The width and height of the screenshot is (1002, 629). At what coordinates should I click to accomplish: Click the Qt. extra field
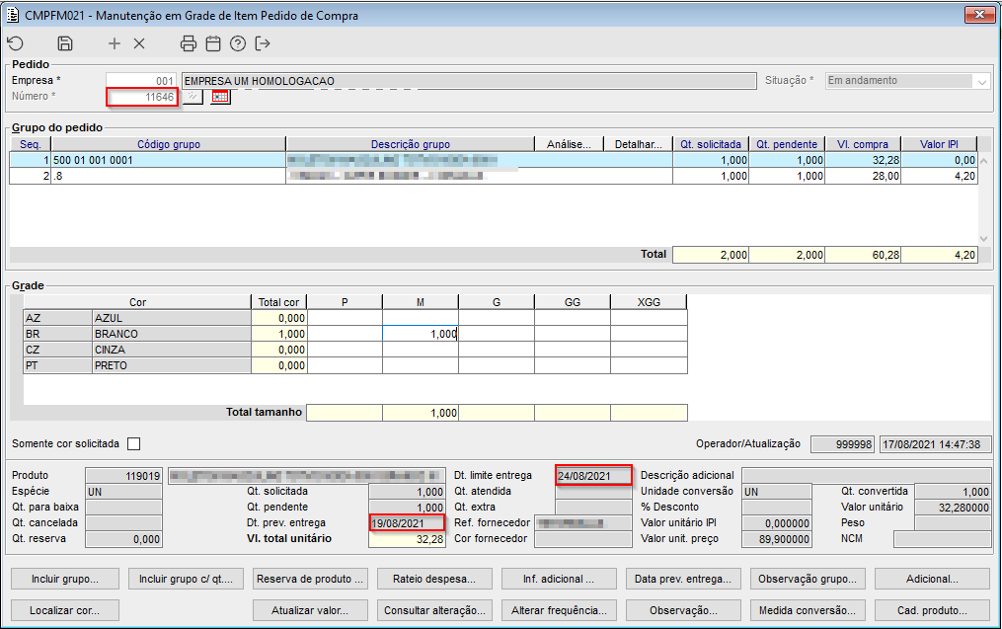tap(593, 507)
